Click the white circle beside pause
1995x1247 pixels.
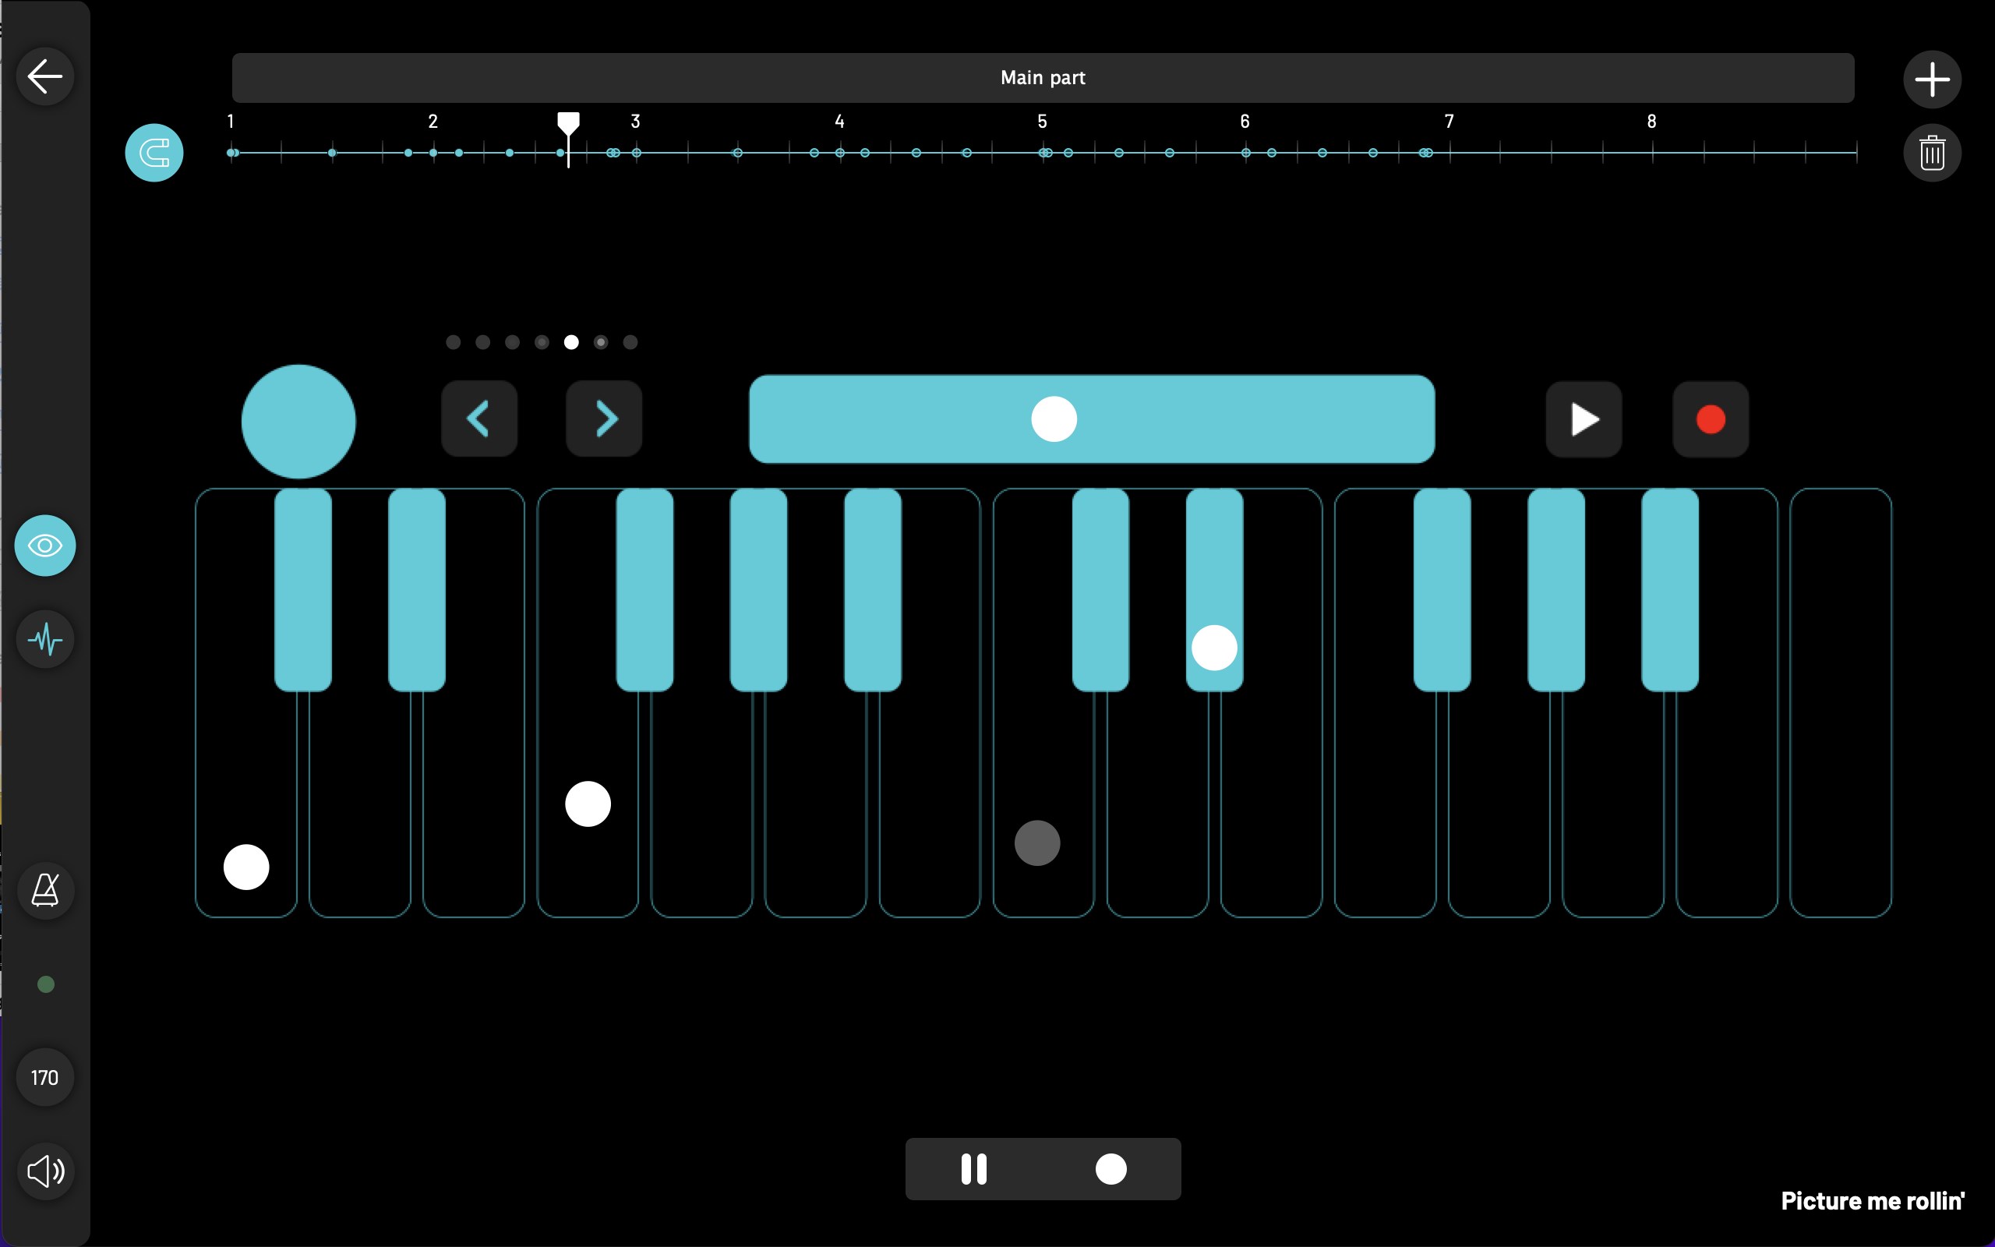click(1110, 1168)
